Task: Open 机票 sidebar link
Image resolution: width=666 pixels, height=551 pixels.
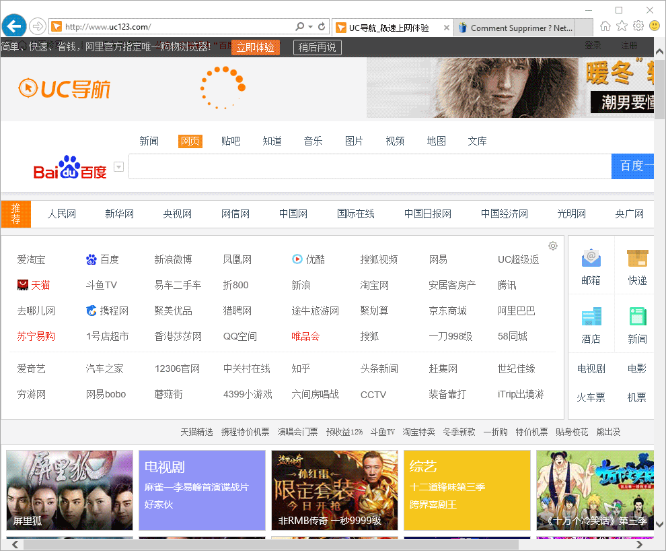Action: pos(636,397)
